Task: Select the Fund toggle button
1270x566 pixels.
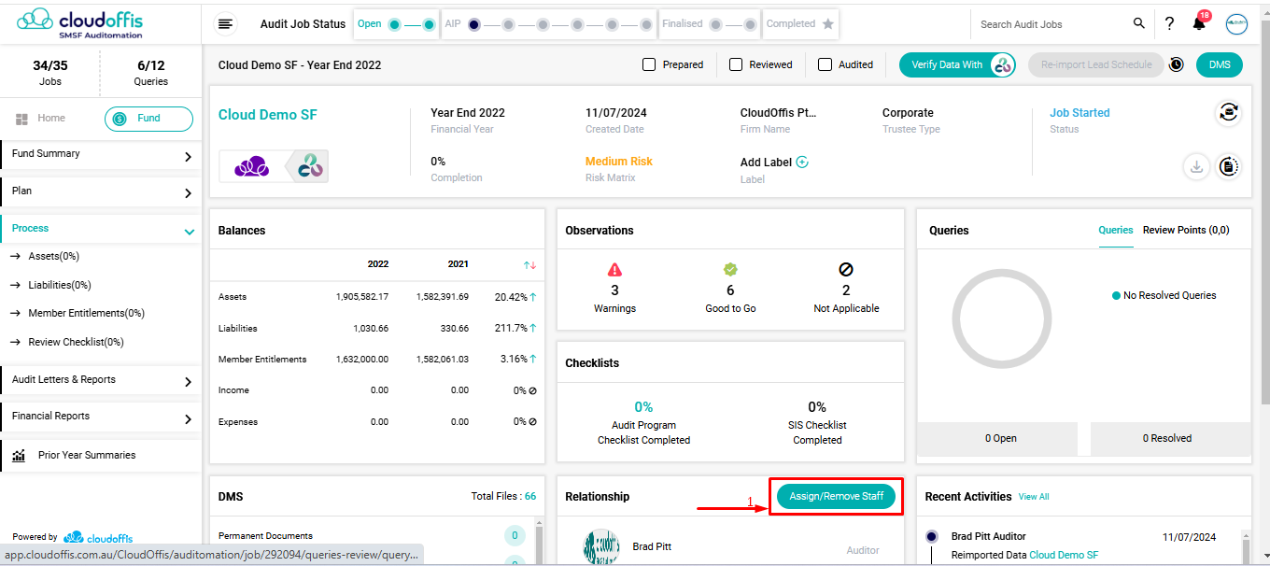Action: coord(148,119)
